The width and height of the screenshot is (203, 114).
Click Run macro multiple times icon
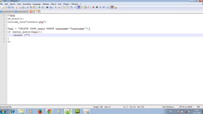click(104, 7)
